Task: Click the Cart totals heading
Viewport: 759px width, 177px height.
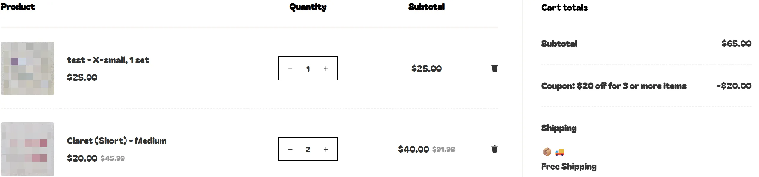Action: coord(564,8)
